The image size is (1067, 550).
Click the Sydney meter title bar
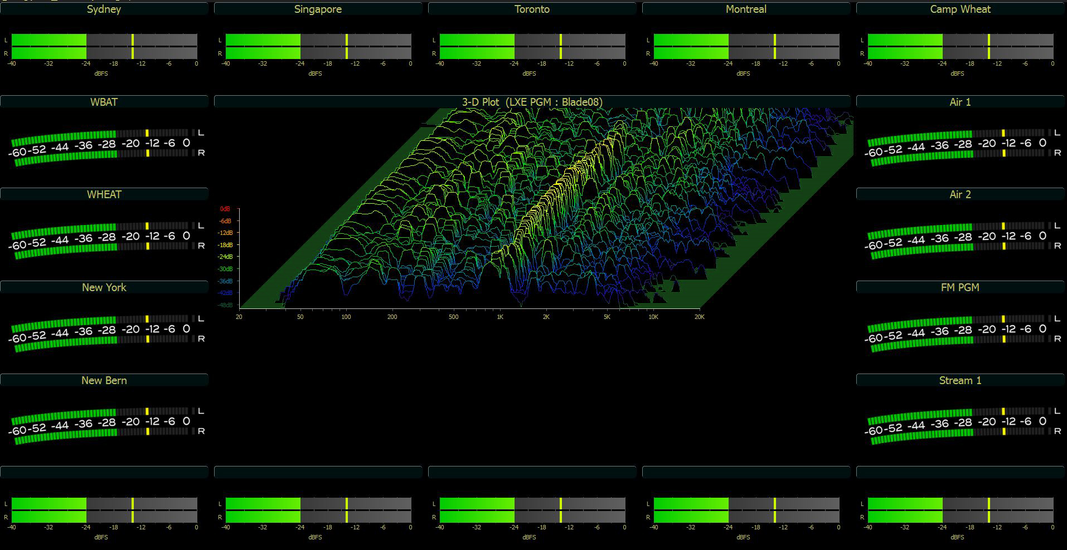point(104,9)
